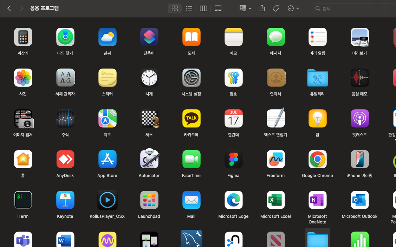The width and height of the screenshot is (396, 247).
Task: Open the 단축어 shortcuts app
Action: (x=149, y=37)
